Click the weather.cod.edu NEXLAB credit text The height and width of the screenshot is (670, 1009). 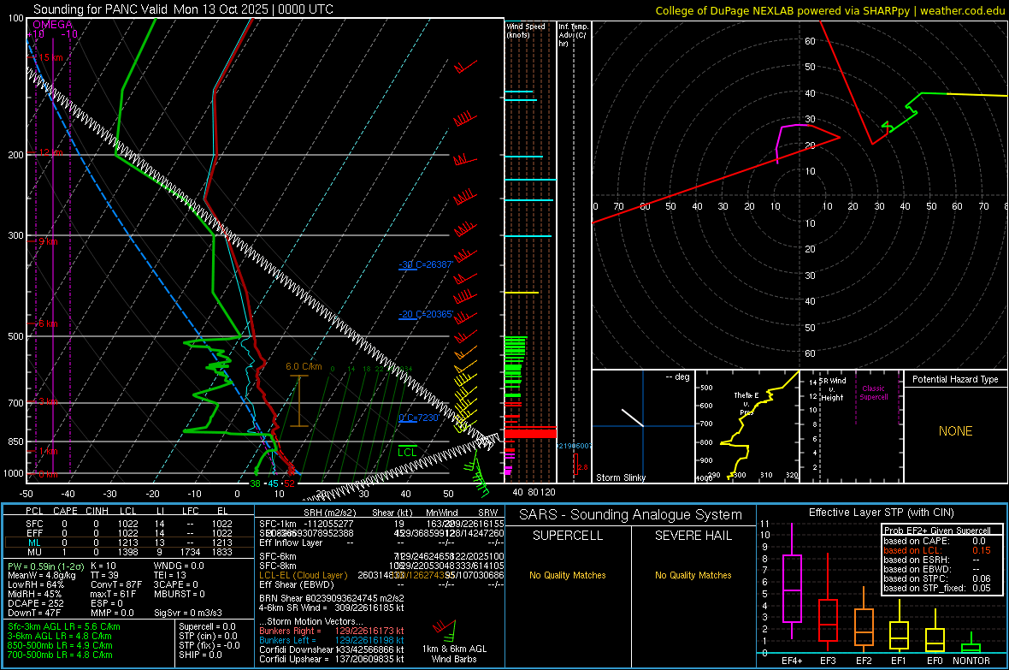(x=829, y=10)
